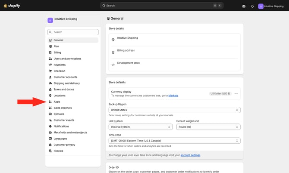Go to Plan settings
The width and height of the screenshot is (289, 173).
tap(73, 46)
